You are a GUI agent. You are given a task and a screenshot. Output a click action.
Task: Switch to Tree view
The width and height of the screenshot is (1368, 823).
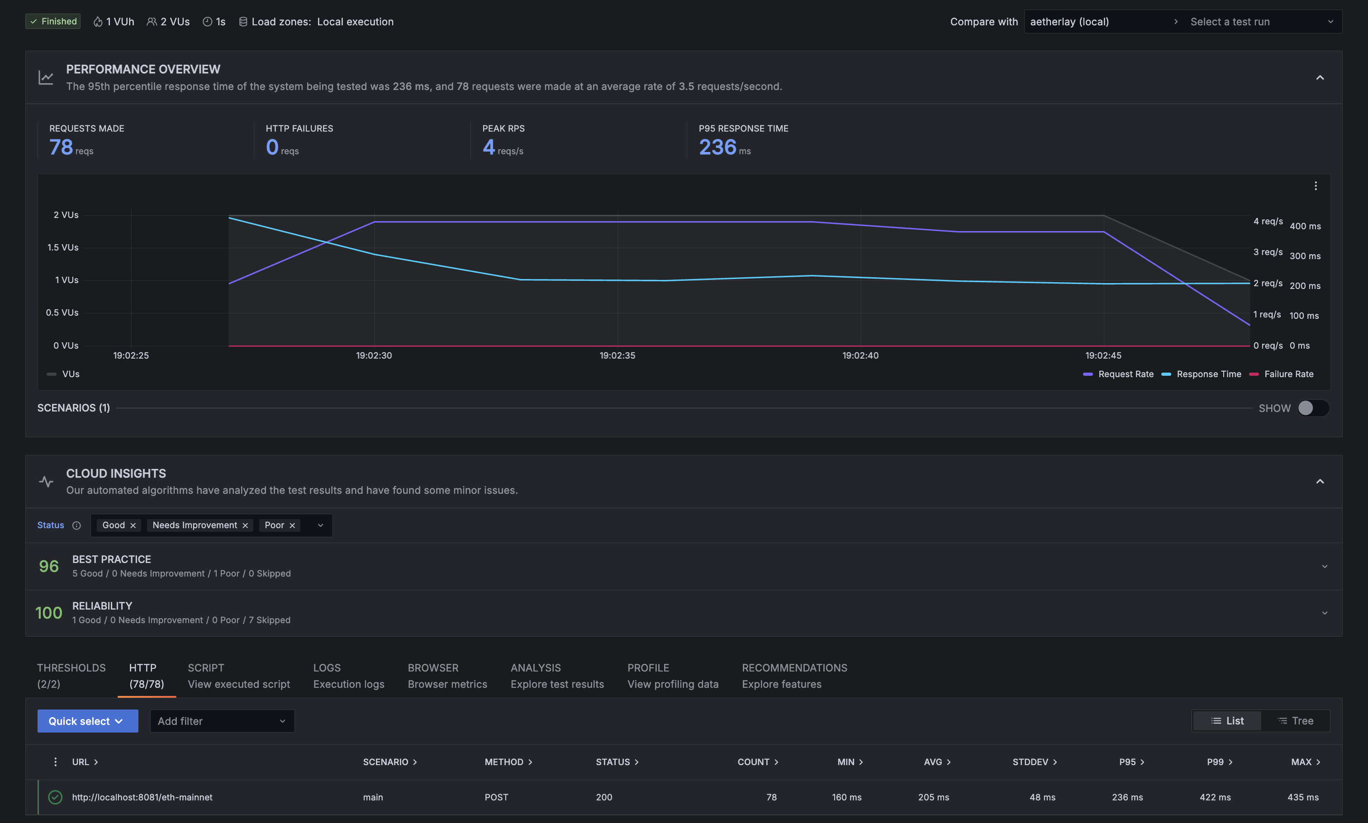[x=1295, y=720]
